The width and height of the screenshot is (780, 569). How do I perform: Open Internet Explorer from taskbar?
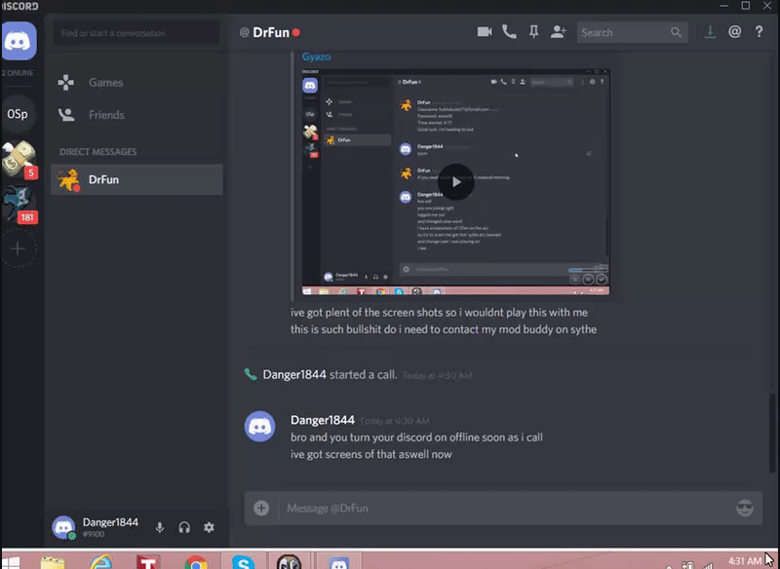point(100,562)
